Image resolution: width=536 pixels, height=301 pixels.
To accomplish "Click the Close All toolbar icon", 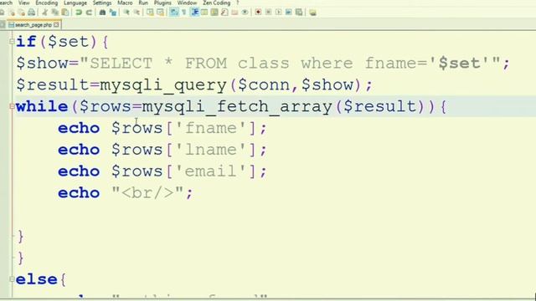I will coord(22,13).
